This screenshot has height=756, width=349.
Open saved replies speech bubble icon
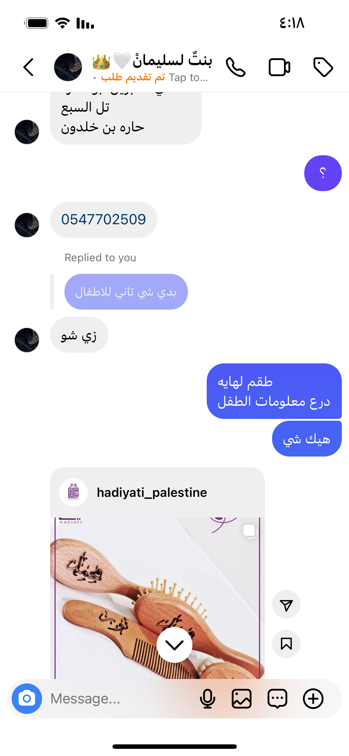pos(277,699)
